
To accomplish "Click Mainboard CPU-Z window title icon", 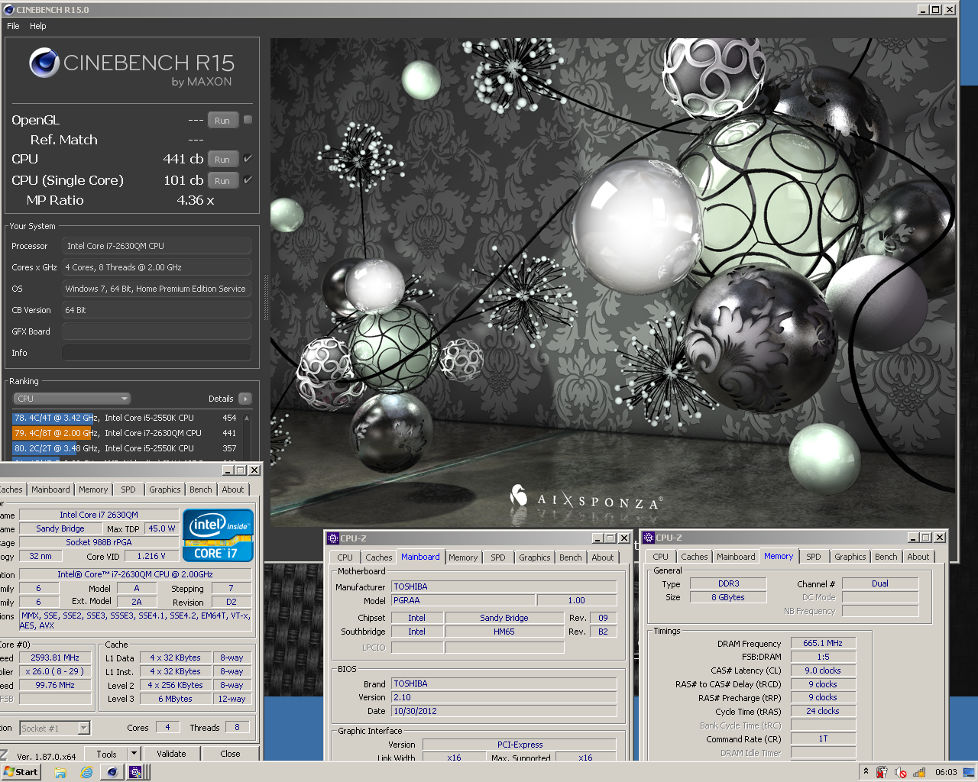I will pos(333,538).
